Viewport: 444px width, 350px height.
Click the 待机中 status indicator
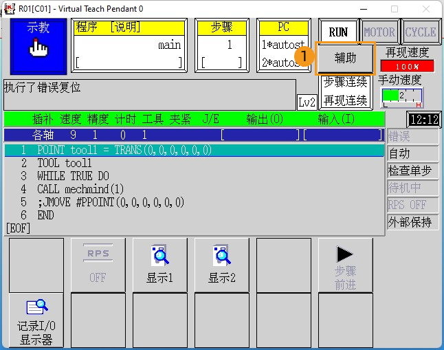point(412,188)
